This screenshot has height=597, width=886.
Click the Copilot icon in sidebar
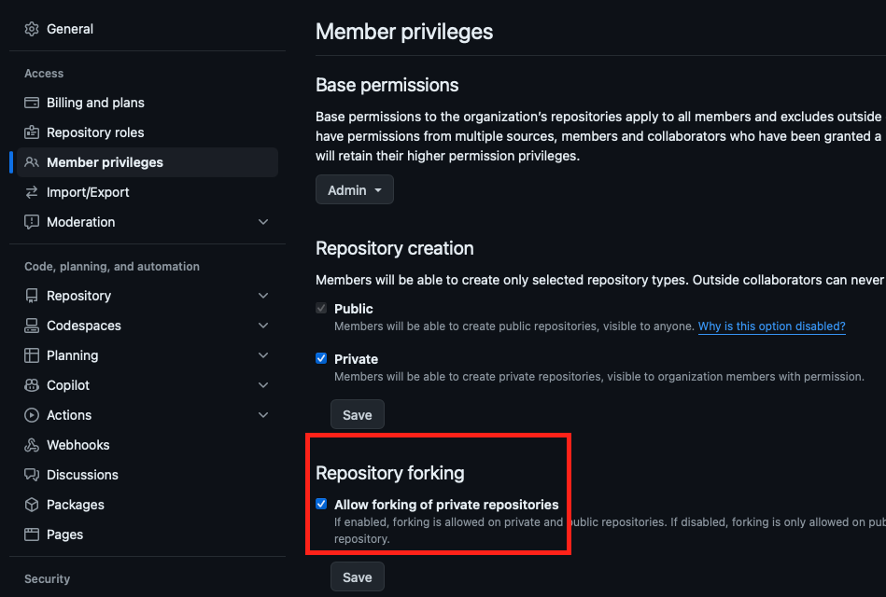coord(32,385)
